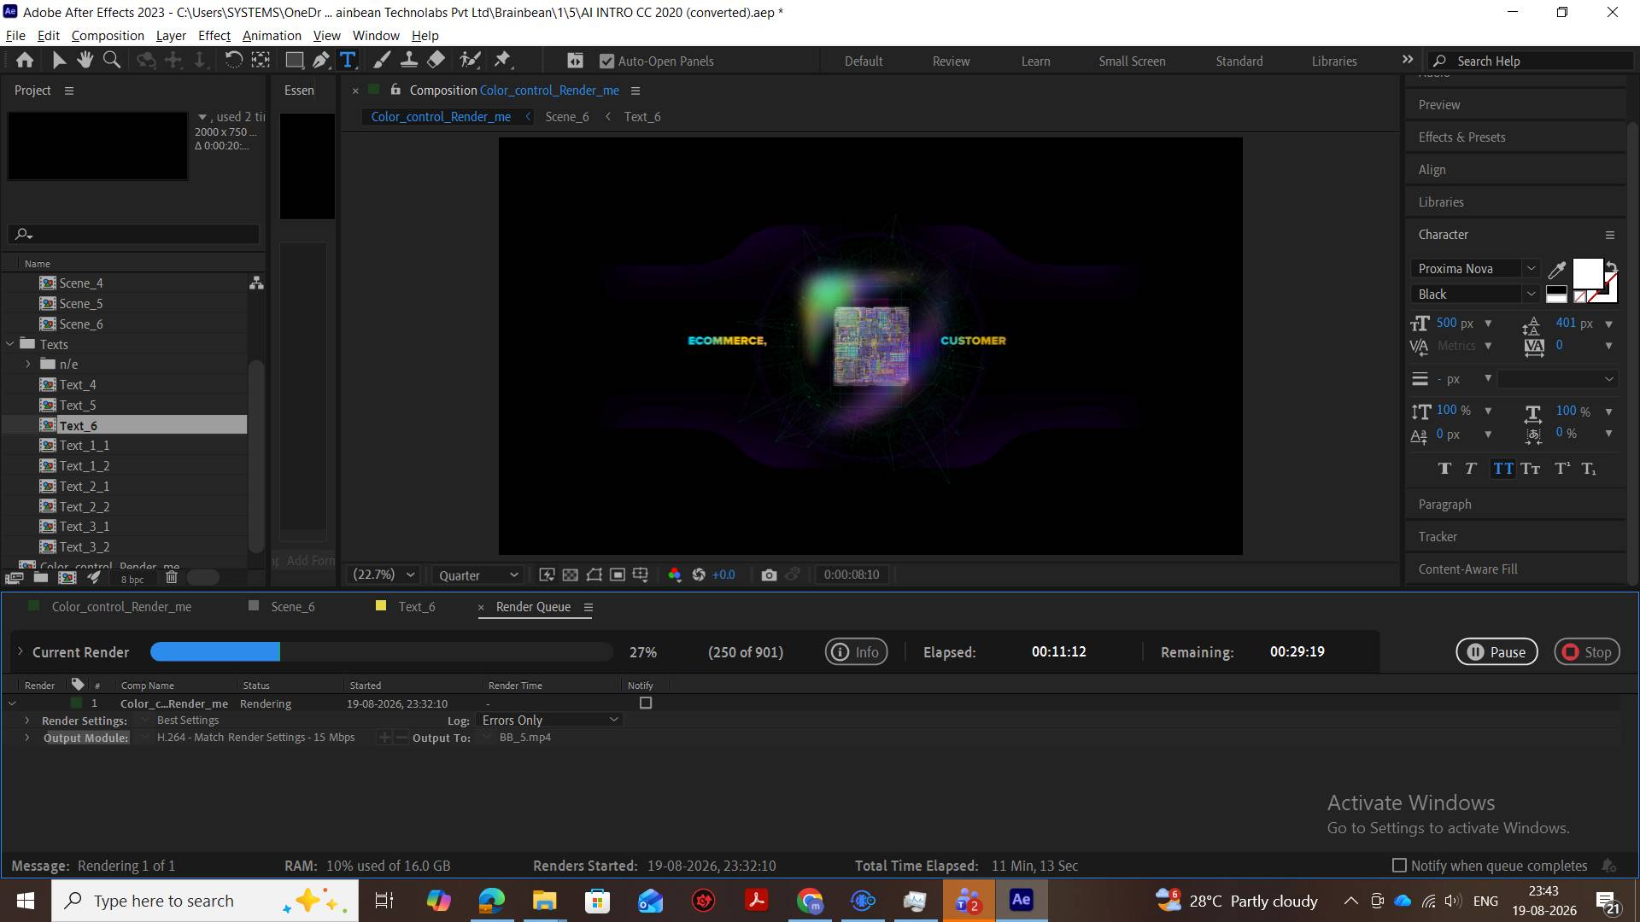Select the Hand tool

point(85,60)
